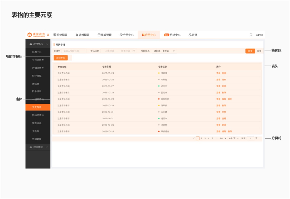Image resolution: width=290 pixels, height=199 pixels.
Task: Click the 操作 column header
Action: 219,67
